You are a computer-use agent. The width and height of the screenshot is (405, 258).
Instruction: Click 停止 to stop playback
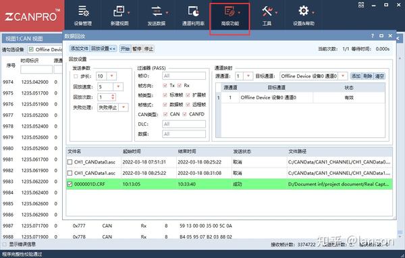coord(148,49)
